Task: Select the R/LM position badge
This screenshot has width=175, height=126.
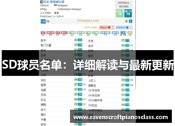Action: coord(80,33)
